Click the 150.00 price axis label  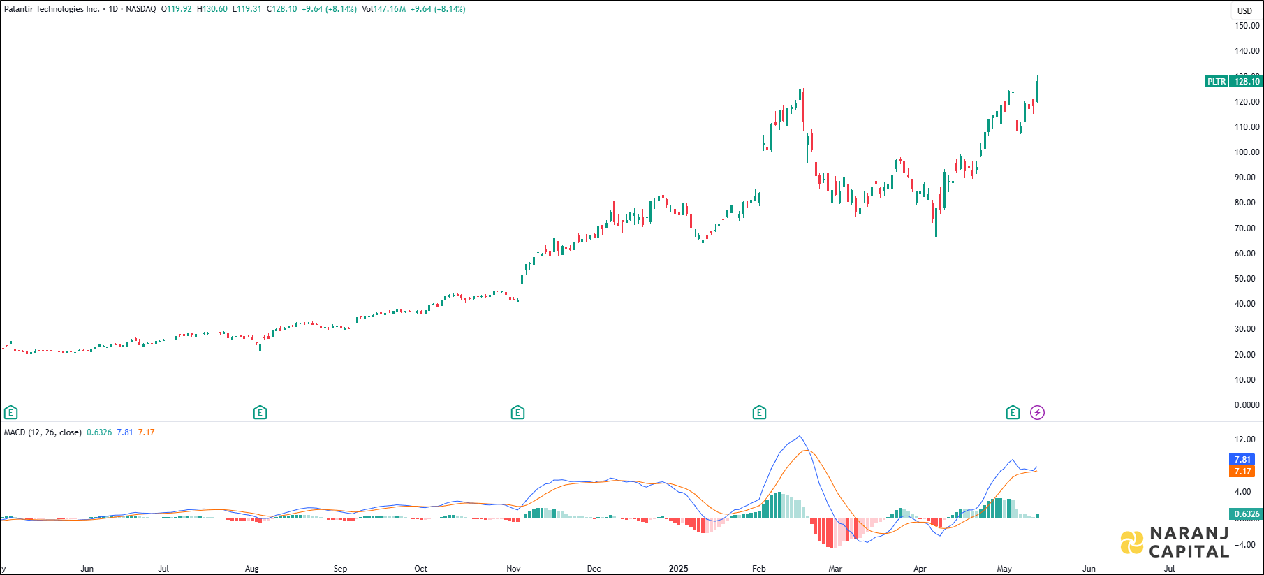(1247, 26)
